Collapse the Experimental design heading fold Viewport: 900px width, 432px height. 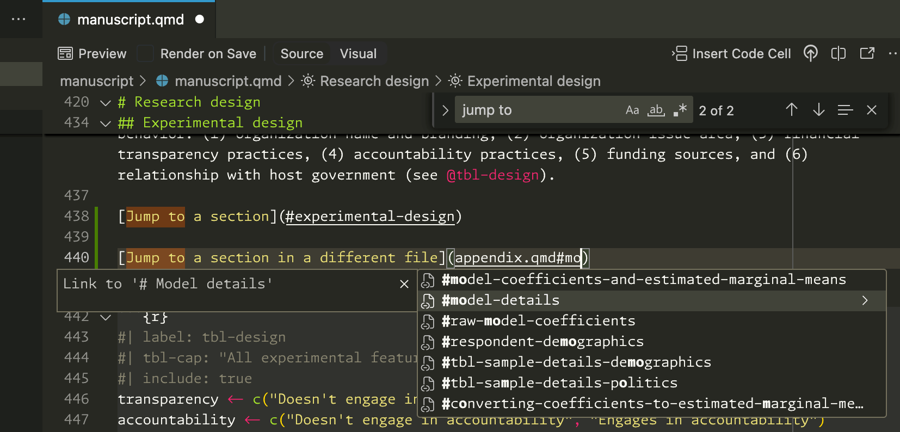106,124
